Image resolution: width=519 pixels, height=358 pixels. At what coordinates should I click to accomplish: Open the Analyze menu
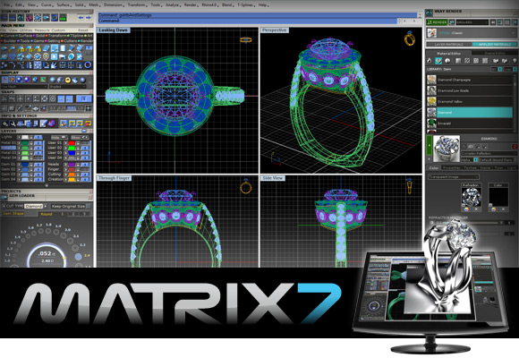pyautogui.click(x=173, y=5)
